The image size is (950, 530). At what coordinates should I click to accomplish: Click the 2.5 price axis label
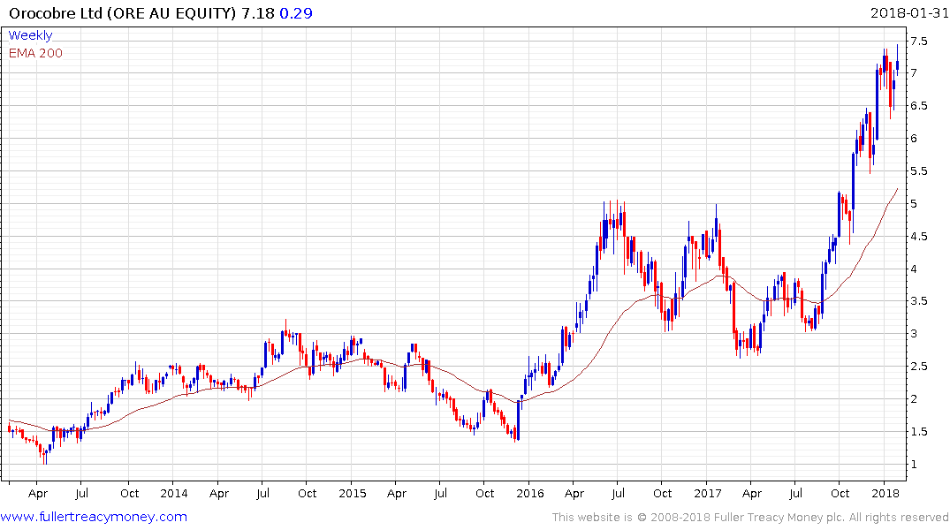pyautogui.click(x=918, y=367)
